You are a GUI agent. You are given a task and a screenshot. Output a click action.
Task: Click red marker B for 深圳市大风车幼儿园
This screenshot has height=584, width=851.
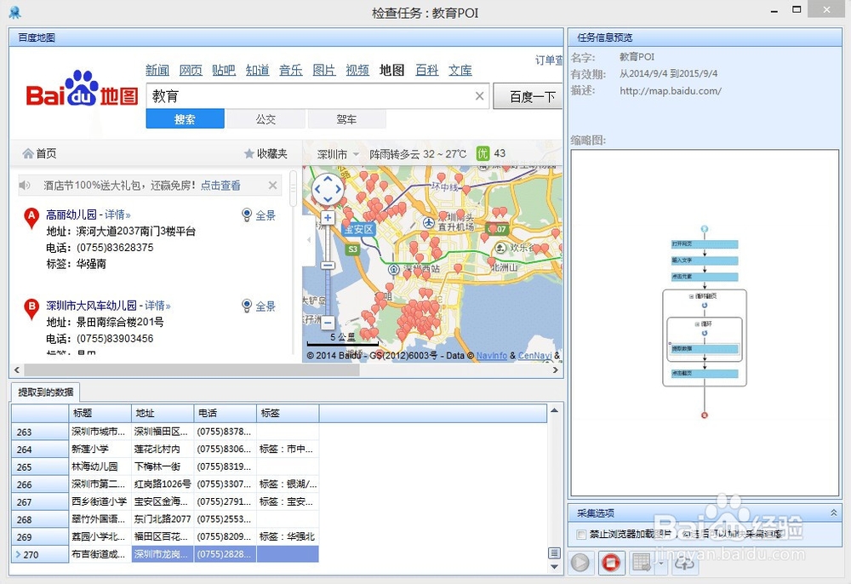(x=31, y=308)
